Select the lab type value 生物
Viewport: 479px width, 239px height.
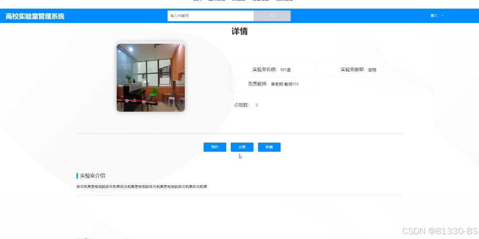(372, 70)
